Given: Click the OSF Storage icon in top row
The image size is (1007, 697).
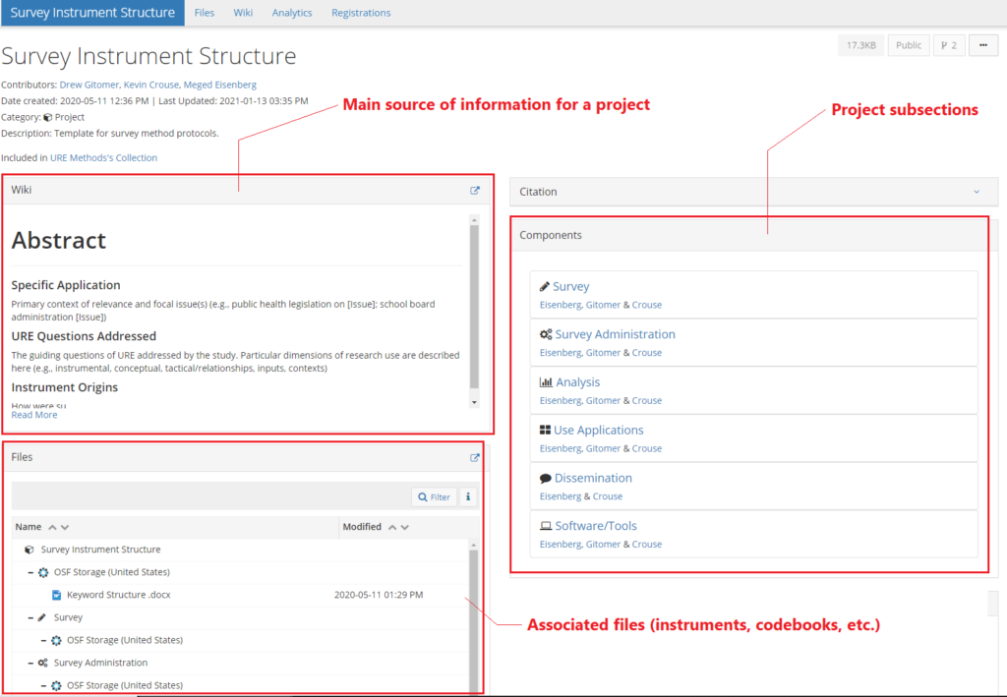Looking at the screenshot, I should click(43, 572).
